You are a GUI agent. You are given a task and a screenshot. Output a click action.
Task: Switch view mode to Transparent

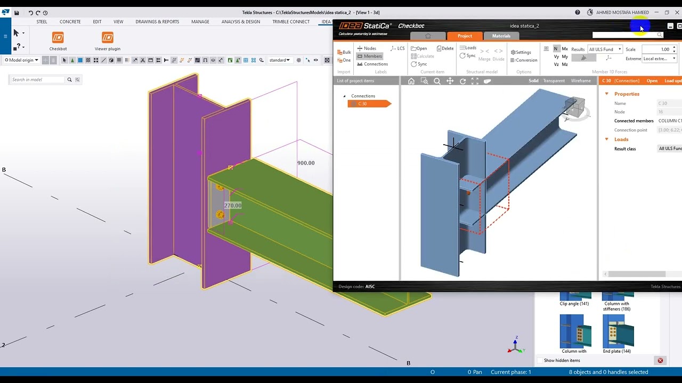(x=554, y=81)
